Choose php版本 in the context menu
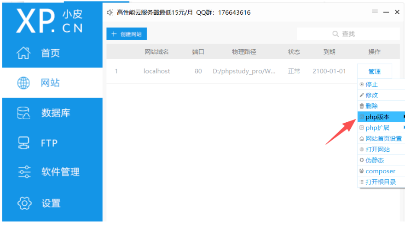This screenshot has width=405, height=227. [381, 117]
